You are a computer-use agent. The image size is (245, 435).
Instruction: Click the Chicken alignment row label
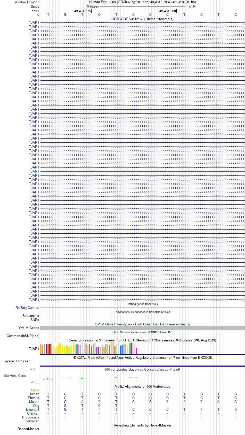pos(33,413)
